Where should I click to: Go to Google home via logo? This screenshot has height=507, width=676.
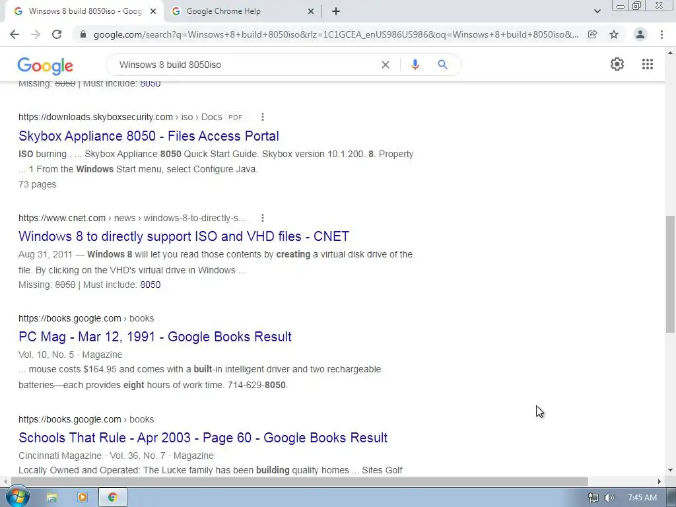click(x=46, y=65)
